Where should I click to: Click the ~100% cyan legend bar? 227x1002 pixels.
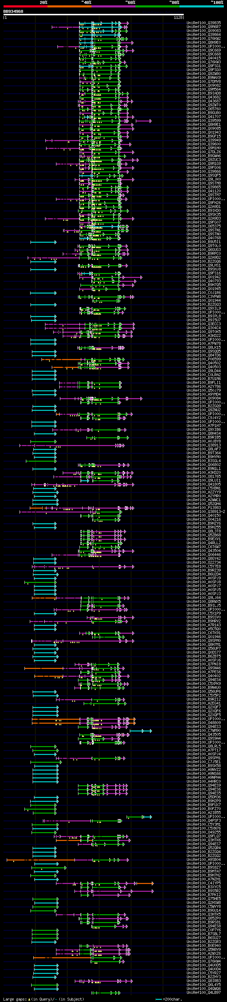202,6
